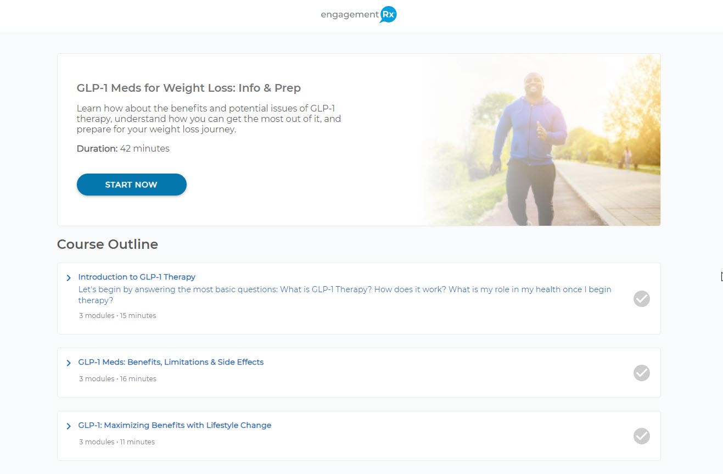The height and width of the screenshot is (474, 723).
Task: Click the Duration: 42 minutes text
Action: pos(123,148)
